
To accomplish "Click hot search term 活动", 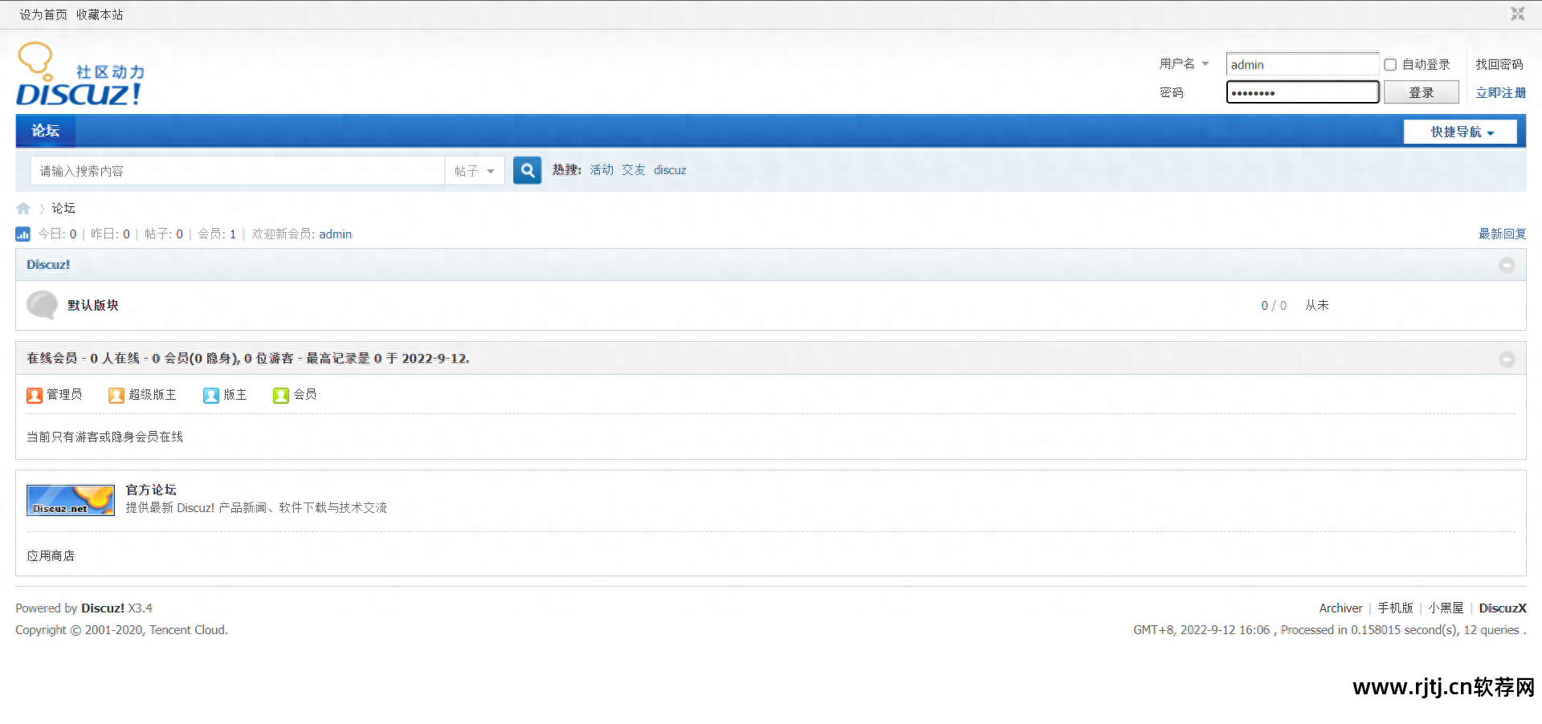I will [602, 169].
